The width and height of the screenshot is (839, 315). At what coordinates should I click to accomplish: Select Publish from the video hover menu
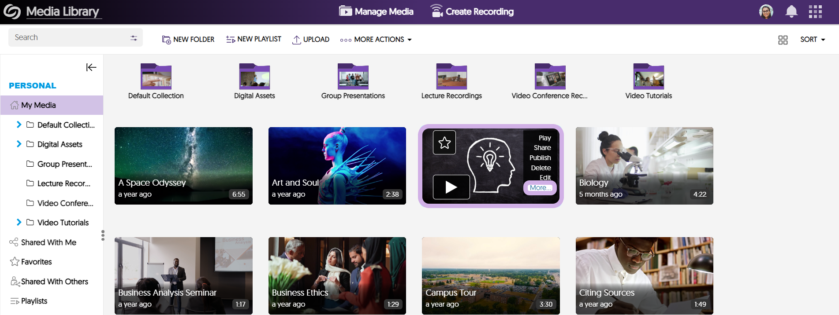point(540,158)
